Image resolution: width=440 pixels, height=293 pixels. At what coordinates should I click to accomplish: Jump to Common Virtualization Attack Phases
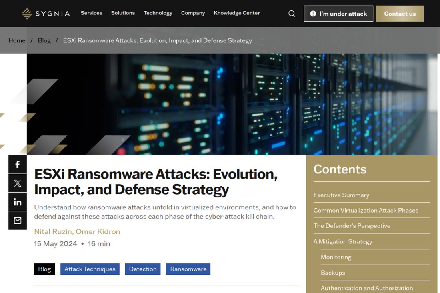pyautogui.click(x=366, y=210)
